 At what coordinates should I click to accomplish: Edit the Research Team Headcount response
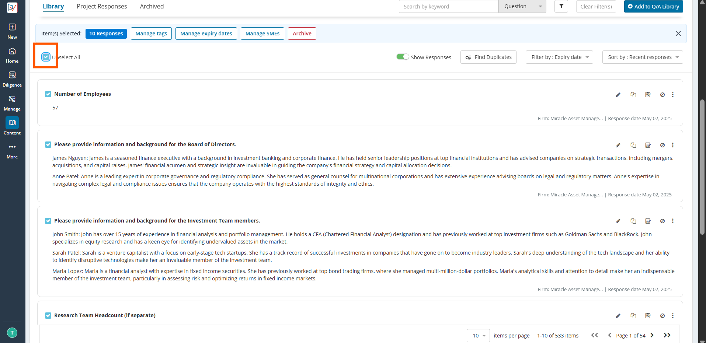(x=618, y=316)
